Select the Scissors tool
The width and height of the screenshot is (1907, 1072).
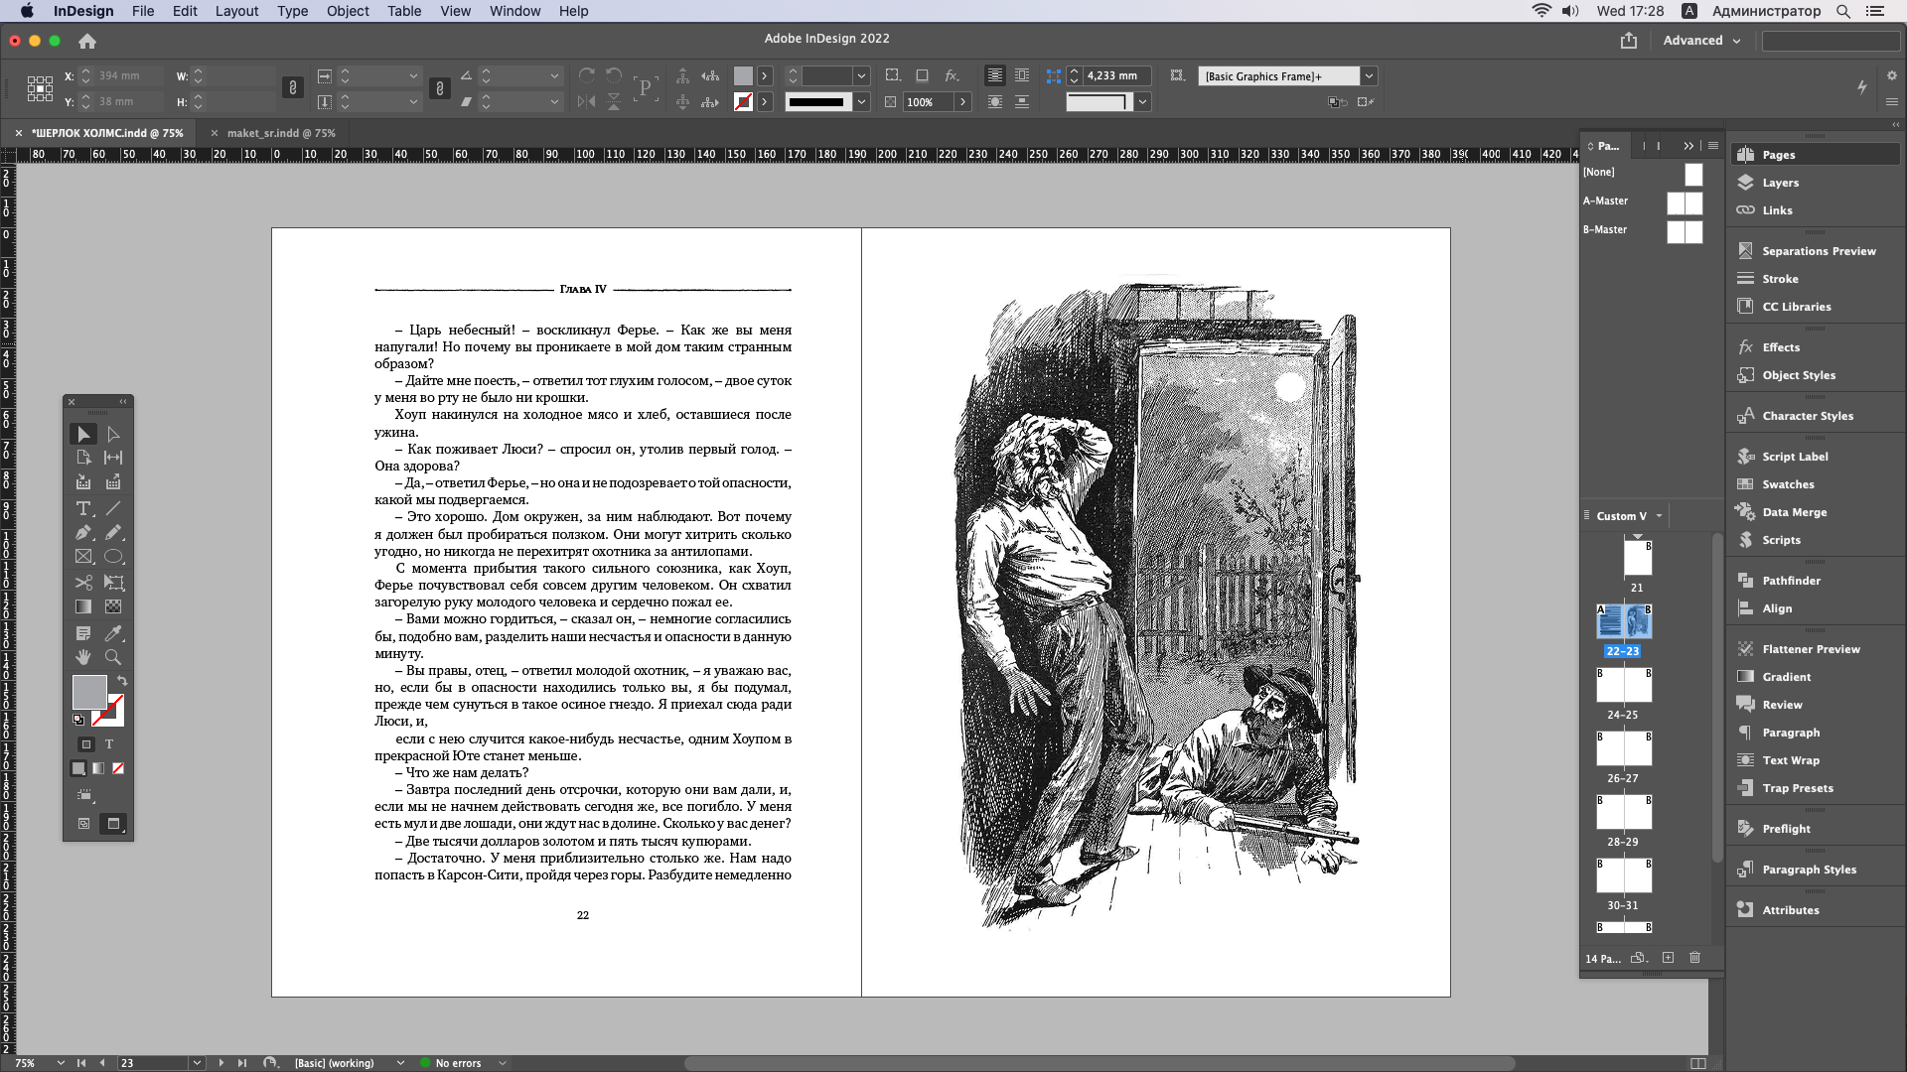click(x=83, y=583)
